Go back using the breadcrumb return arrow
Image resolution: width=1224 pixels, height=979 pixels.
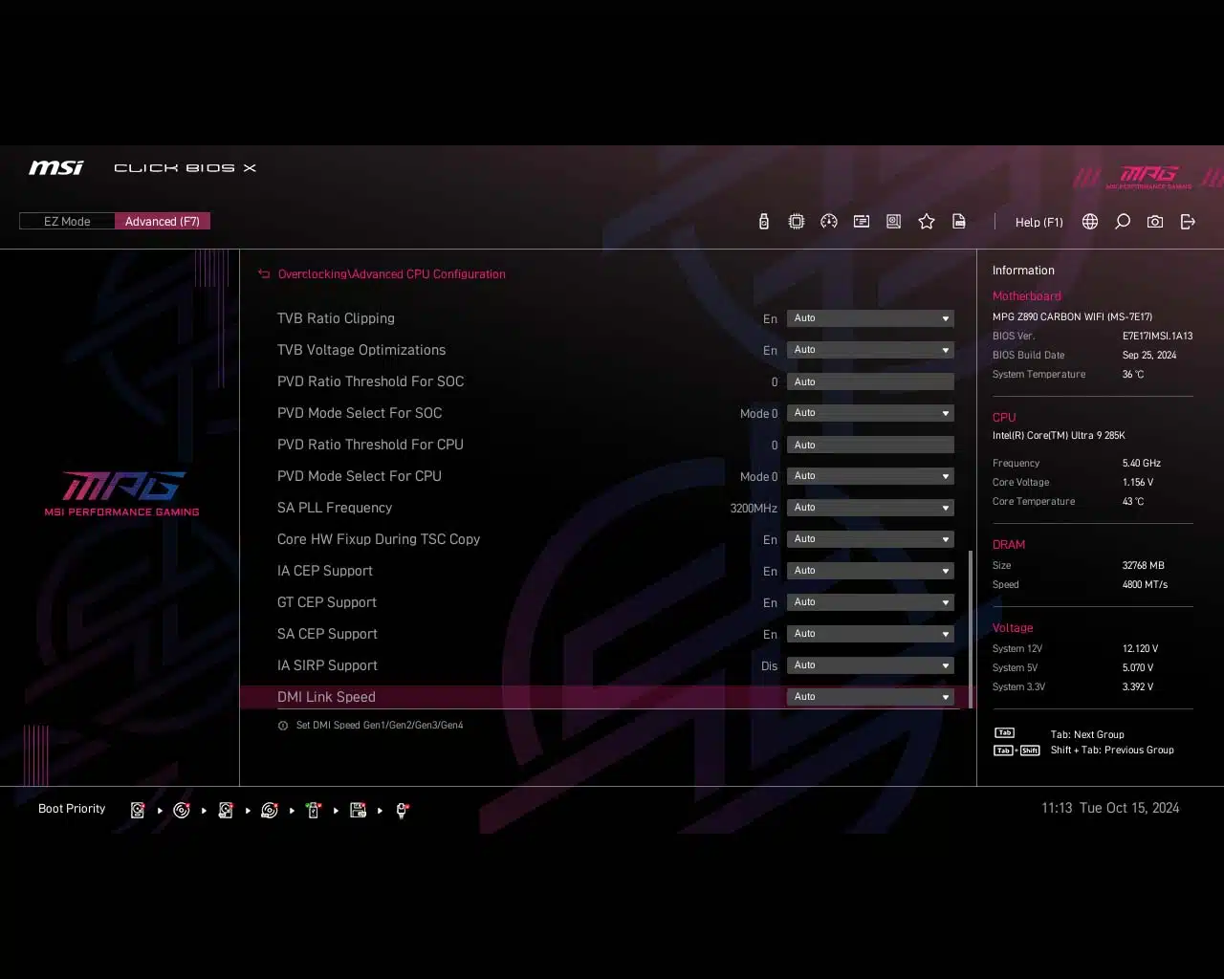point(264,274)
